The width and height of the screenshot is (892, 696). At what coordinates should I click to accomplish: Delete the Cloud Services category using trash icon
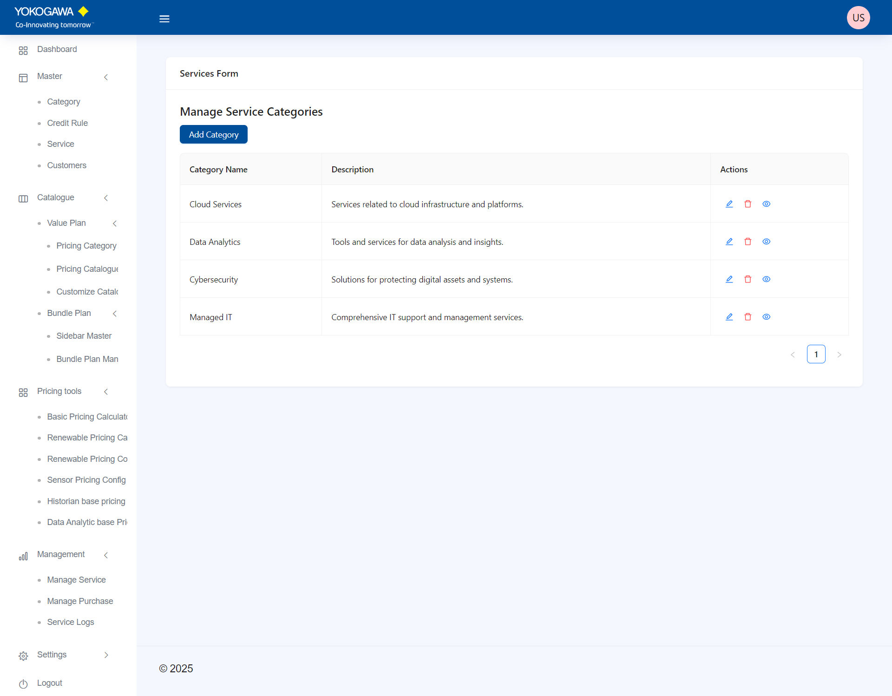pyautogui.click(x=748, y=204)
